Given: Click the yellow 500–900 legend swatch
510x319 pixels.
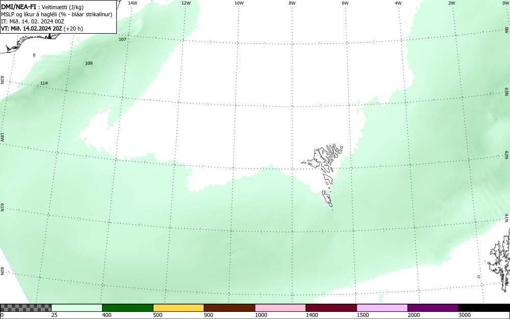Looking at the screenshot, I should click(x=178, y=308).
